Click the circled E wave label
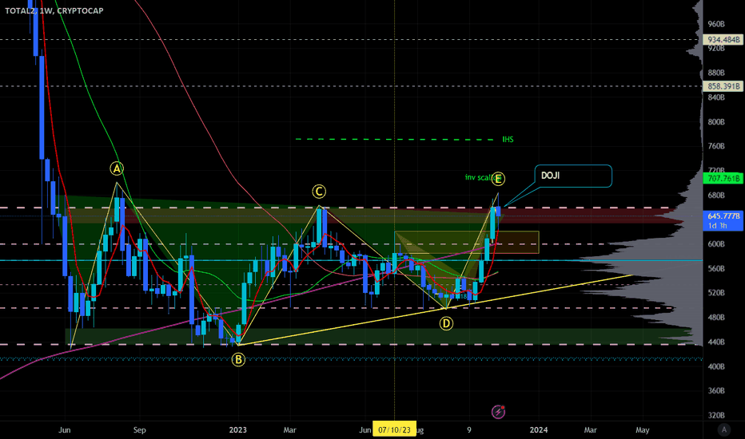 498,179
